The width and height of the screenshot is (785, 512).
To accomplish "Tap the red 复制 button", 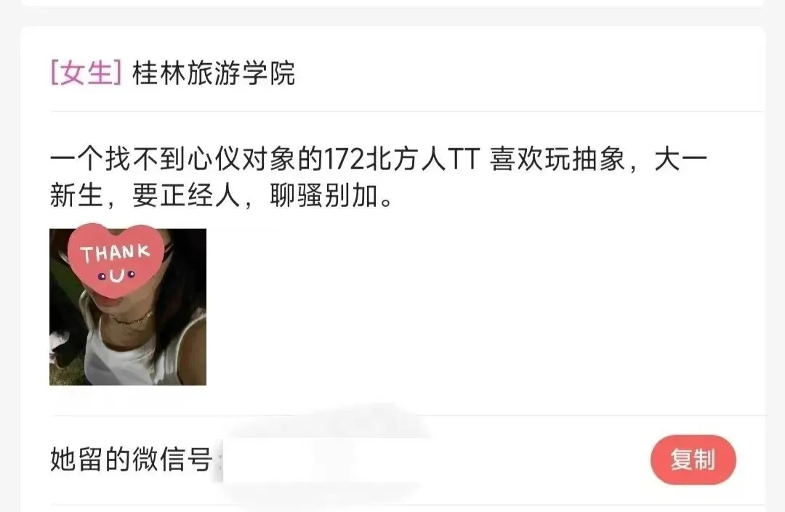I will 693,460.
